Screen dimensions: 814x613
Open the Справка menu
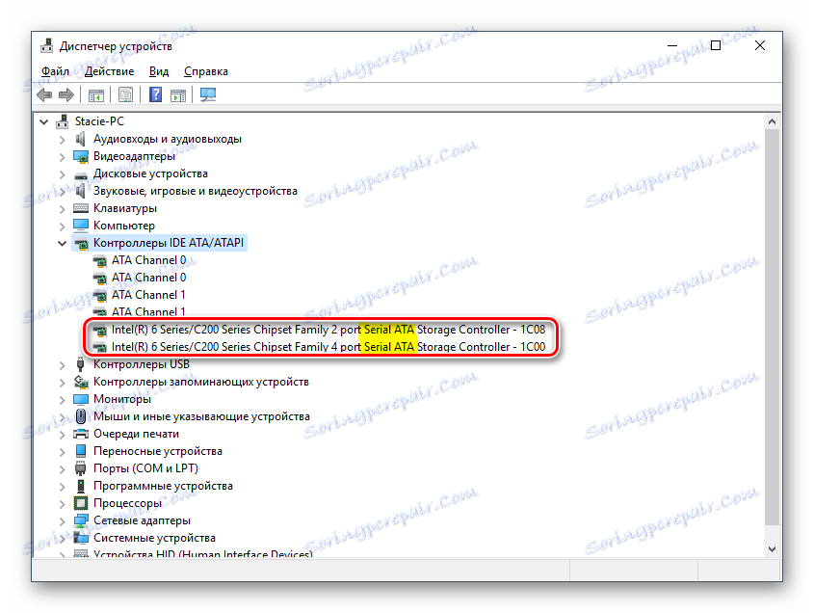[205, 71]
